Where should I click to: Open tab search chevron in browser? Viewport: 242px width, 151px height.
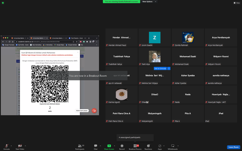(97, 38)
